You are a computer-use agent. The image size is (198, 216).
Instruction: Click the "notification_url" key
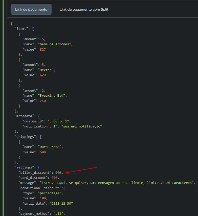coord(40,126)
